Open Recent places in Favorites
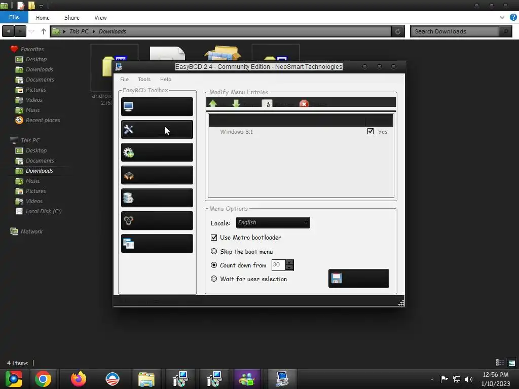 coord(43,120)
